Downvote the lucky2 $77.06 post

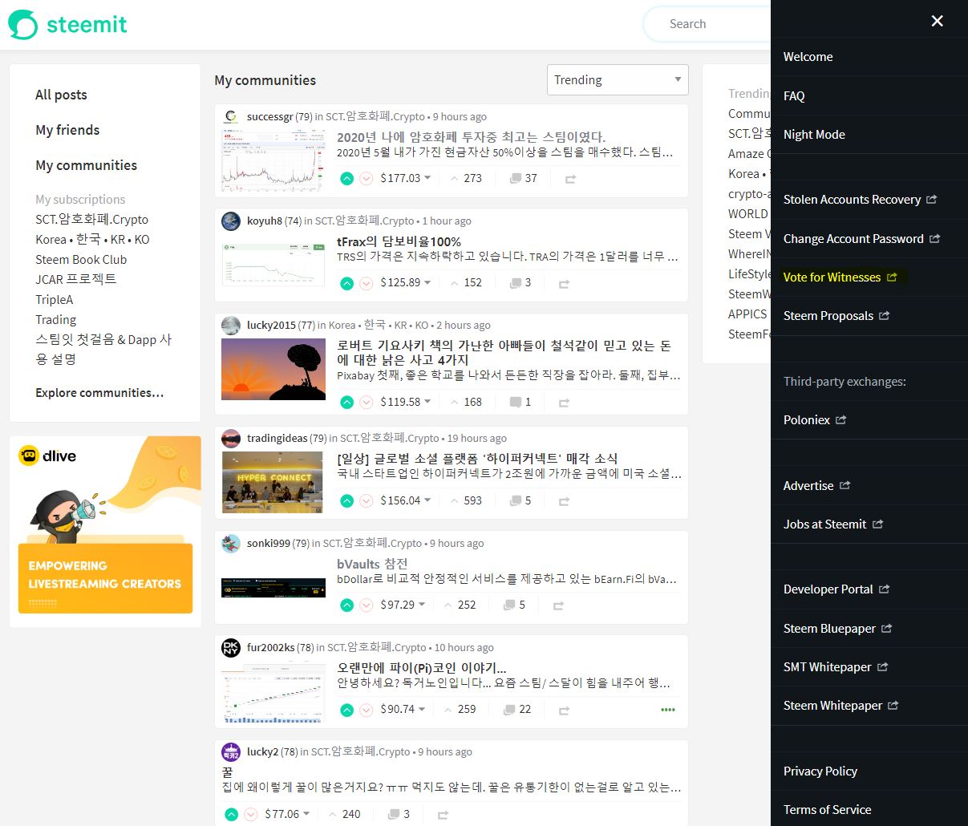pos(251,814)
